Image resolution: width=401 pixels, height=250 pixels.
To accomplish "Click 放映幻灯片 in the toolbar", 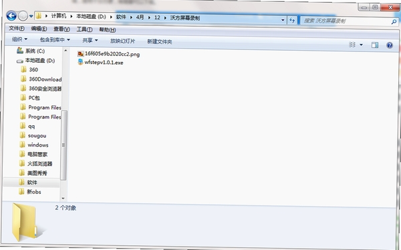I will (x=122, y=41).
